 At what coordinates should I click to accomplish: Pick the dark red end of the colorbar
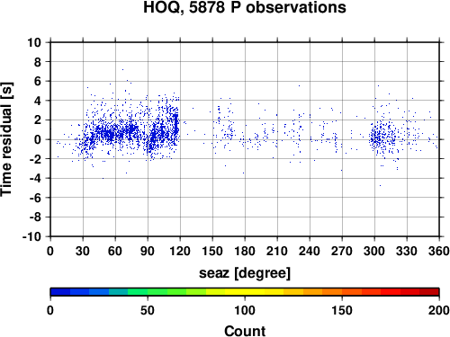click(429, 292)
